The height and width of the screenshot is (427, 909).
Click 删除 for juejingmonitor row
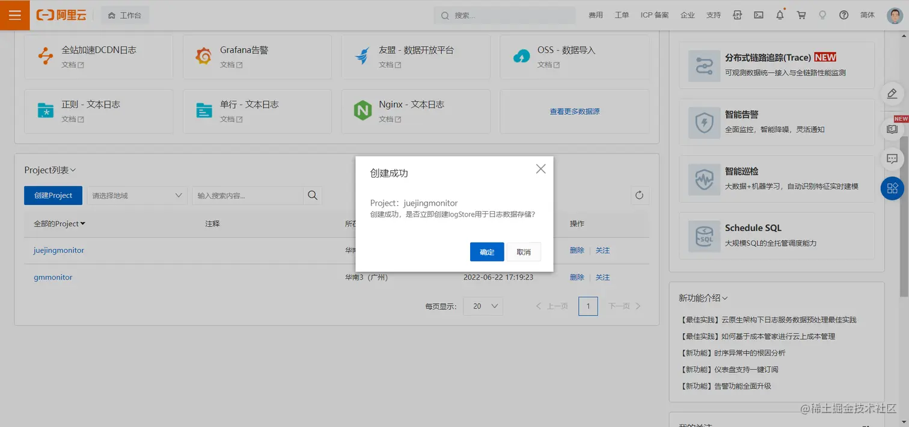(x=577, y=250)
